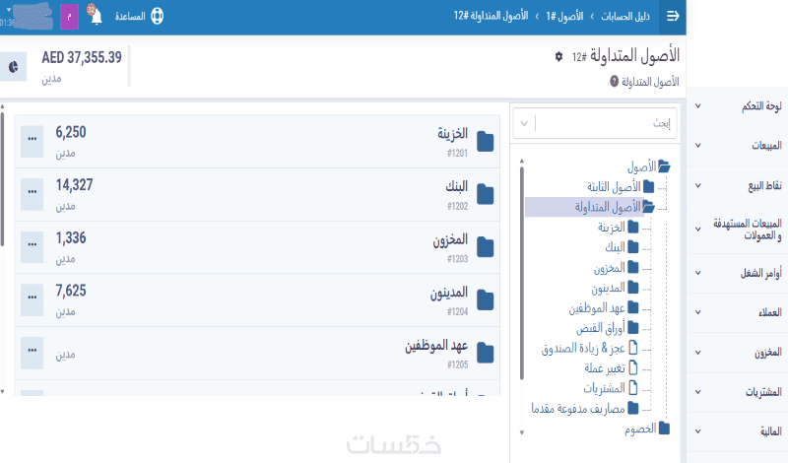
Task: Click folder icon of عهد الموظفين card #1205
Action: (x=485, y=353)
